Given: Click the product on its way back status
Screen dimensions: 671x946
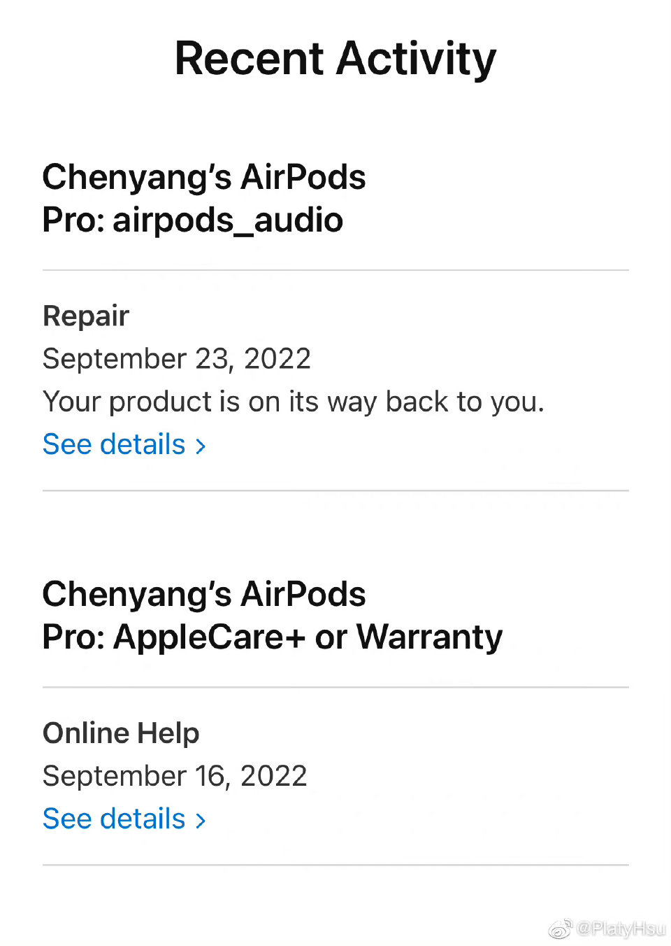Looking at the screenshot, I should [293, 402].
